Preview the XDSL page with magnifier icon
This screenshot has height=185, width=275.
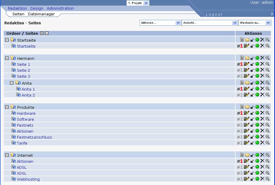tap(268, 173)
